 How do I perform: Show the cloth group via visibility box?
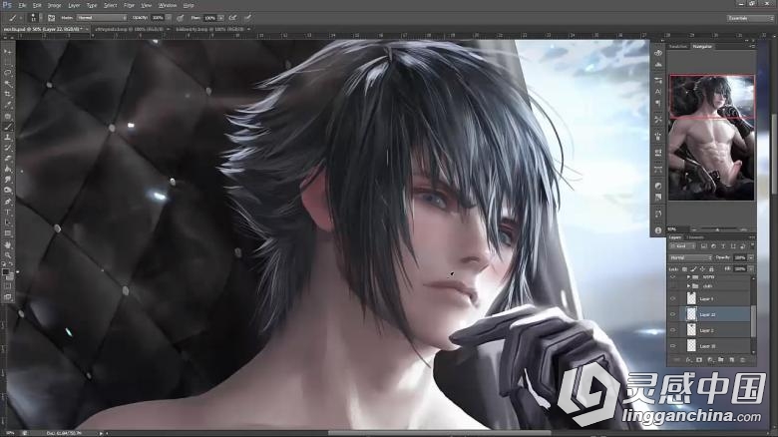(x=673, y=286)
